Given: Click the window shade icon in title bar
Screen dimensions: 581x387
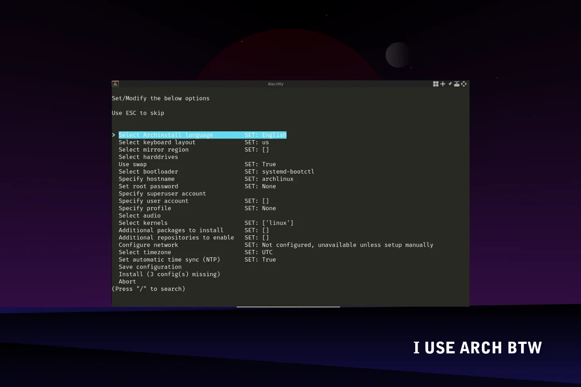Looking at the screenshot, I should click(x=457, y=84).
